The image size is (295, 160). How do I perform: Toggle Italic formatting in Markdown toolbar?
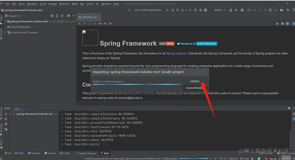[90, 24]
